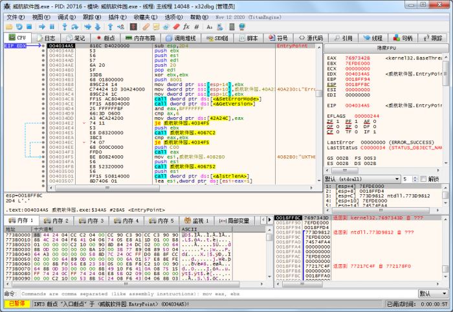Open the 默认 (stdcall) calling convention dropdown
The width and height of the screenshot is (453, 312).
click(362, 179)
